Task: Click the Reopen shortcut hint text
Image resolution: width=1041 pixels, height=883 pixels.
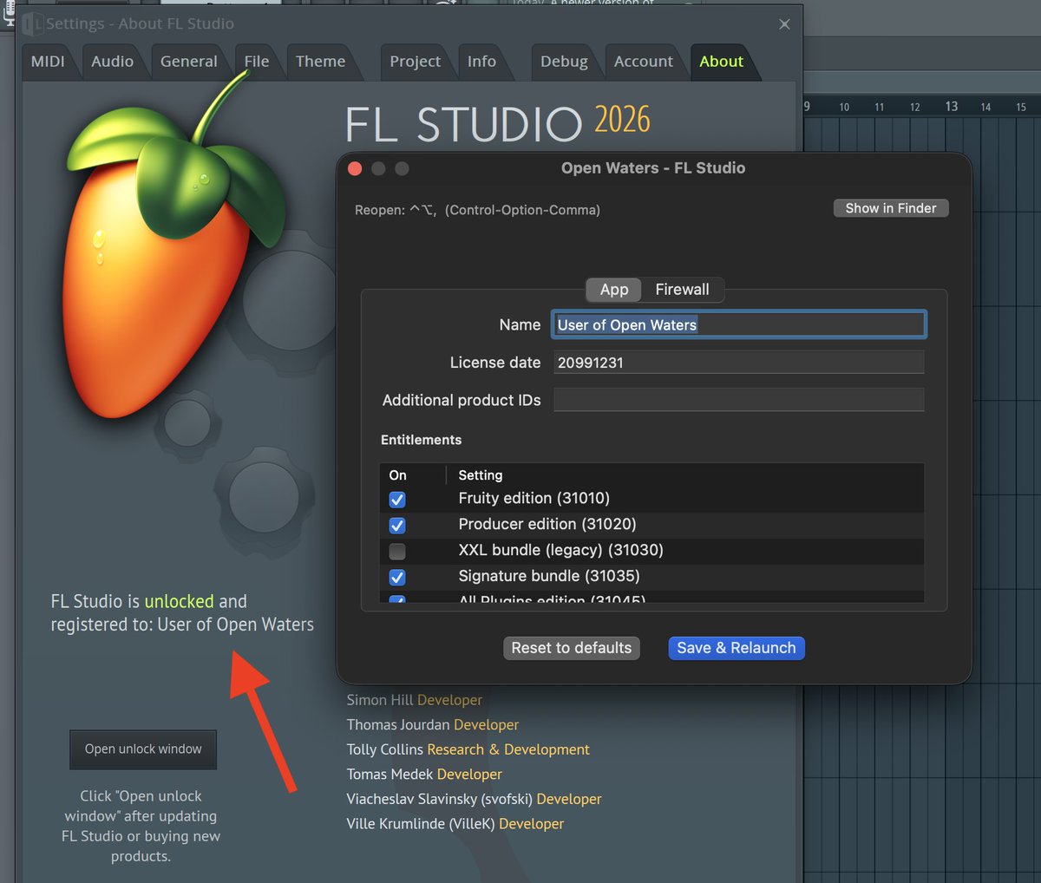Action: click(477, 210)
